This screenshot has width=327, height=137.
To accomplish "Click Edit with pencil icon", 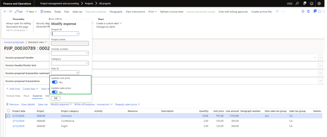I will pos(19,12).
